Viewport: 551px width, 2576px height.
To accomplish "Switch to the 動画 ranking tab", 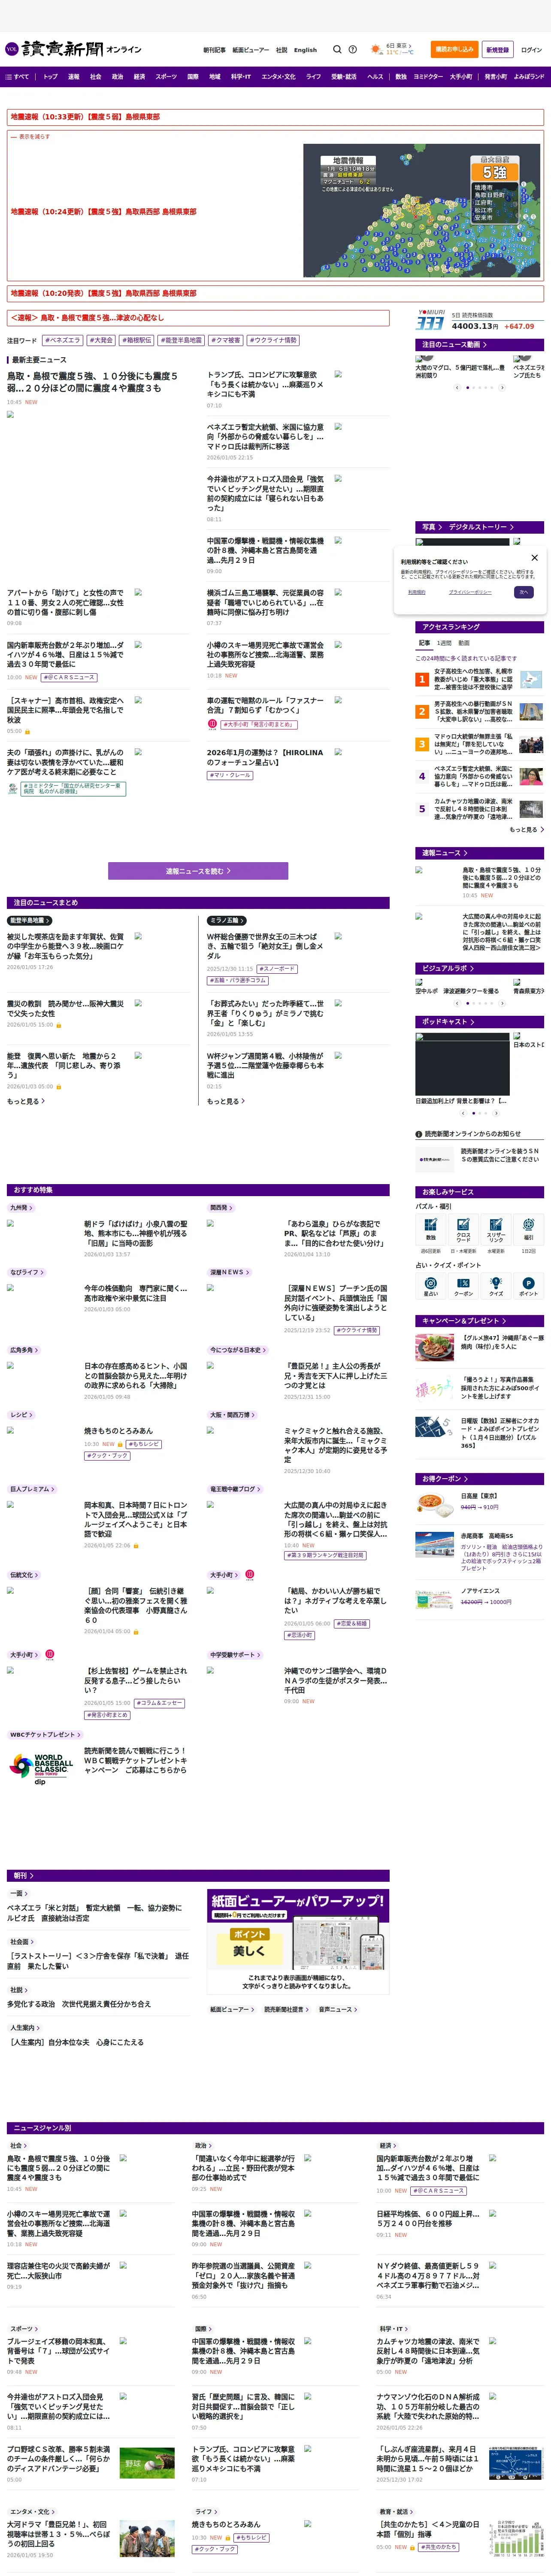I will 464,643.
